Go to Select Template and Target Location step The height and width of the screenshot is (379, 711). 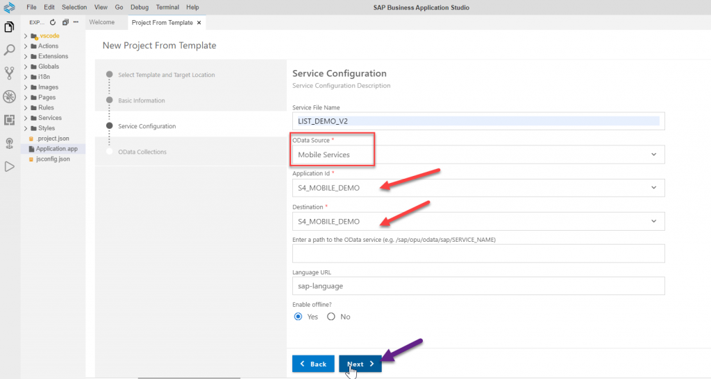(167, 75)
